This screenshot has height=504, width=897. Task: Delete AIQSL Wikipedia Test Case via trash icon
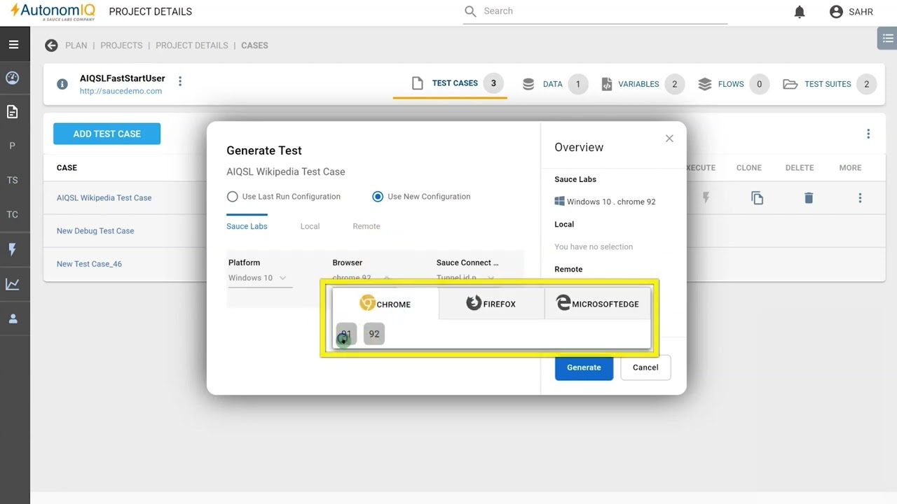pos(809,198)
